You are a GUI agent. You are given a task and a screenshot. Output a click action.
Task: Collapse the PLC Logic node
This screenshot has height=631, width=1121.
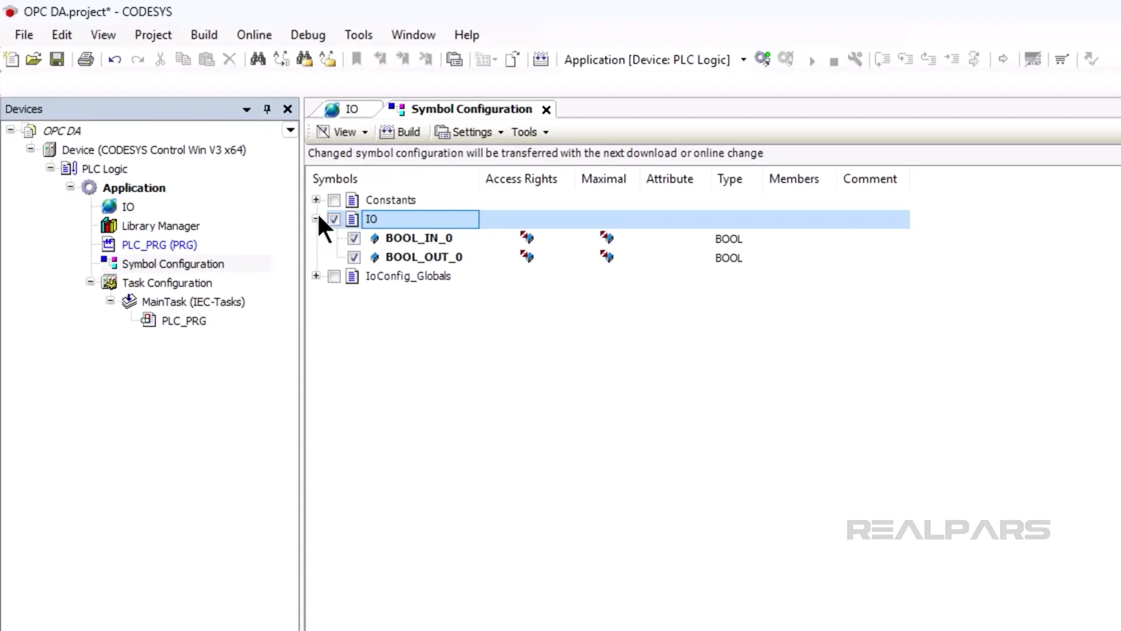coord(51,168)
